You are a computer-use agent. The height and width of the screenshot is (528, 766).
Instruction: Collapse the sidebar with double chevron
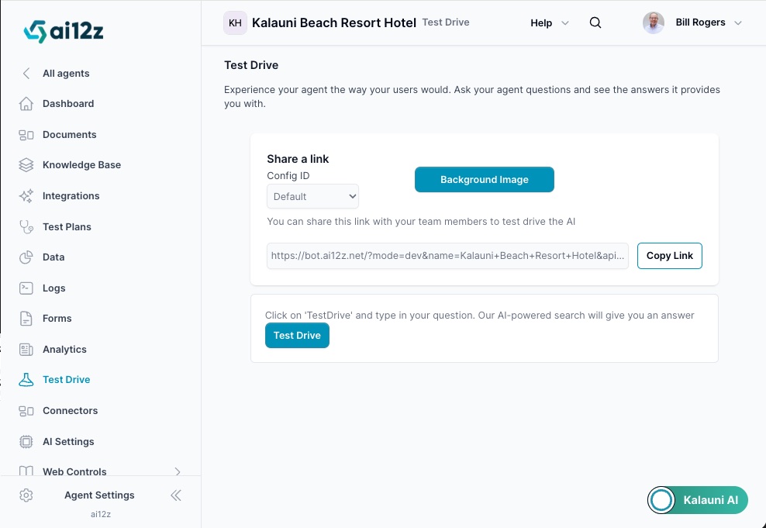tap(176, 495)
